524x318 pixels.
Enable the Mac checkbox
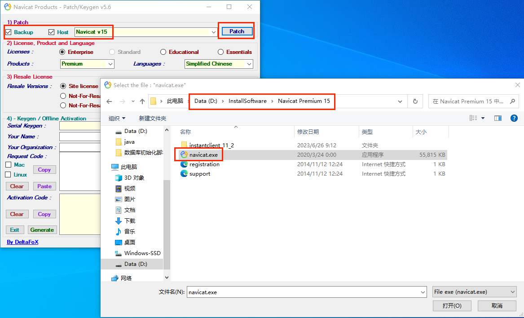pos(9,164)
